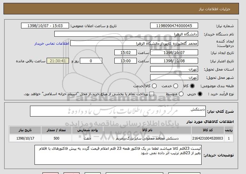Click the delivery city field تهران
The height and width of the screenshot is (174, 246).
174,78
